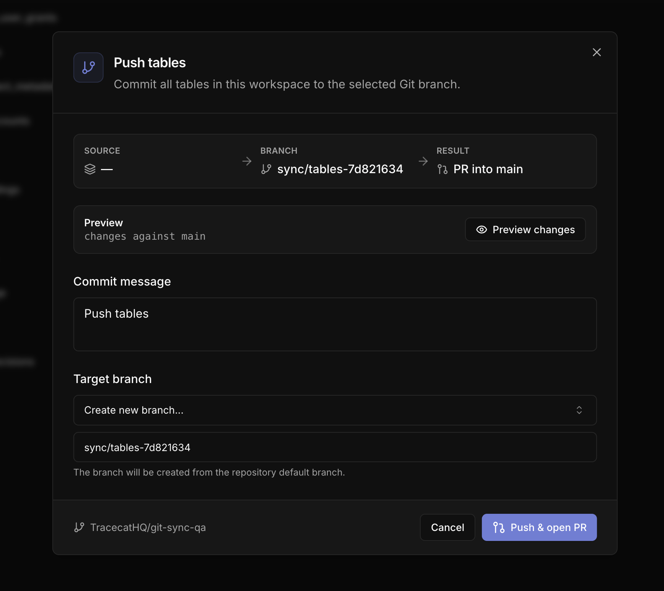Click the RESULT heading label
664x591 pixels.
[x=453, y=151]
